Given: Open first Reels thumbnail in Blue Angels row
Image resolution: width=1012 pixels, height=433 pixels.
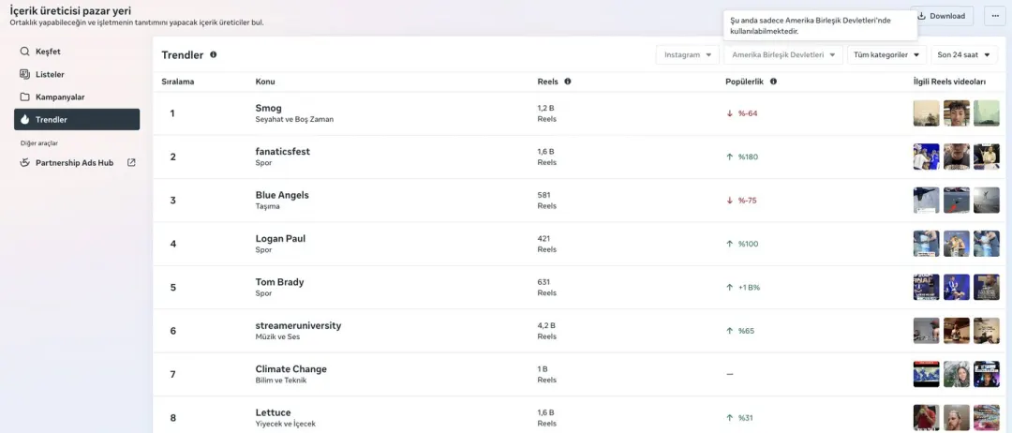Looking at the screenshot, I should [x=926, y=200].
